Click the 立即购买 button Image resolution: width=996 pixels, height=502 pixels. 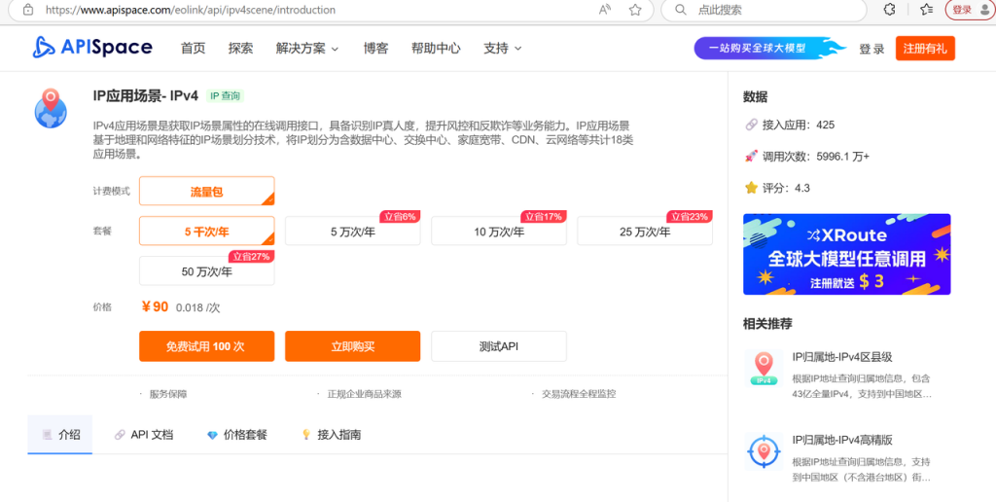click(352, 346)
